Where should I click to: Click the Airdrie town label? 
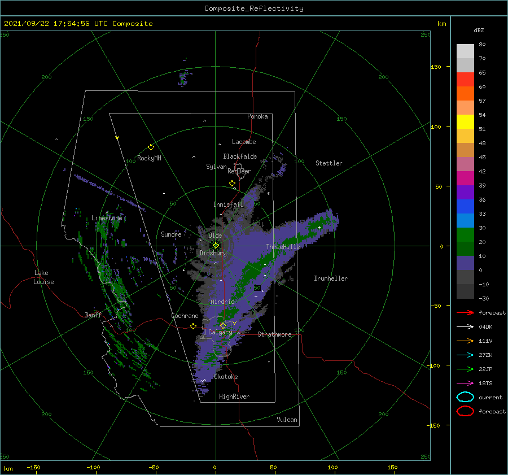click(222, 302)
